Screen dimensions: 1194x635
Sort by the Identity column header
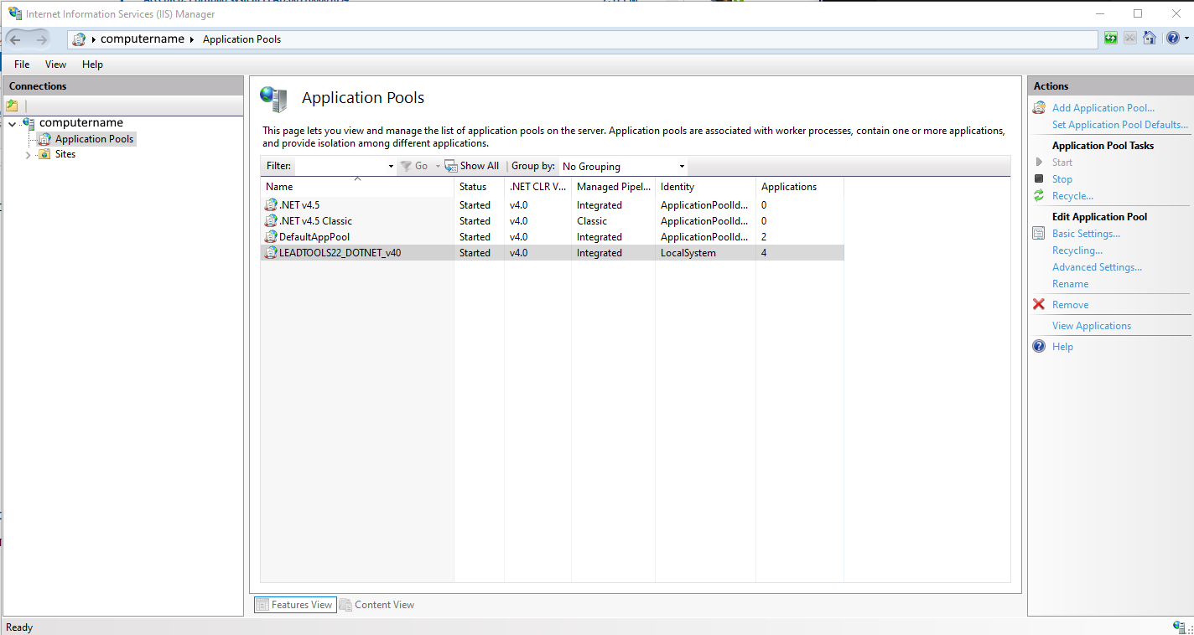point(705,187)
